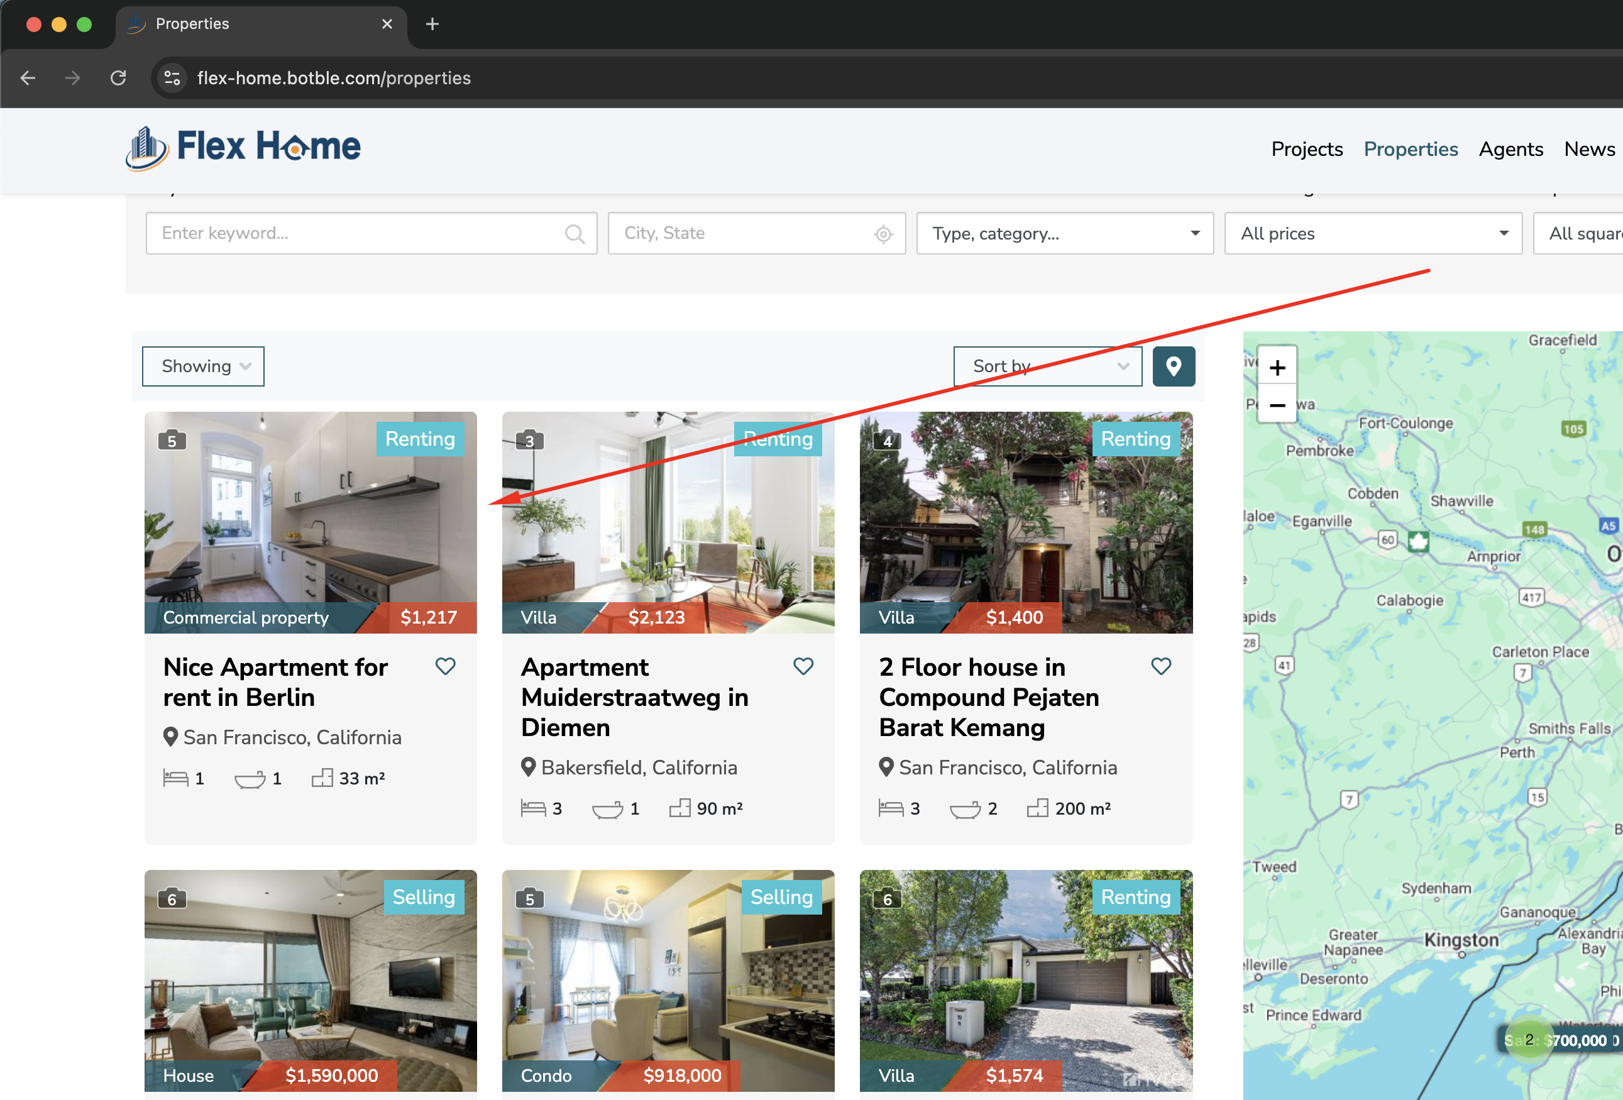
Task: Expand the Showing dropdown
Action: tap(202, 366)
